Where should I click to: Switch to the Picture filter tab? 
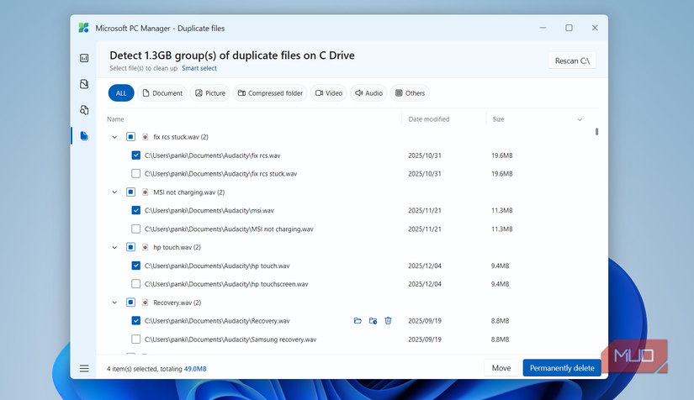(x=210, y=93)
